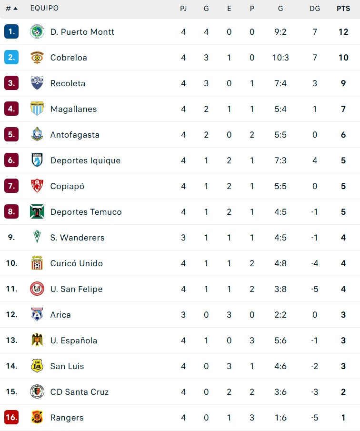Sort standings by PJ column header
The height and width of the screenshot is (431, 360).
[183, 9]
